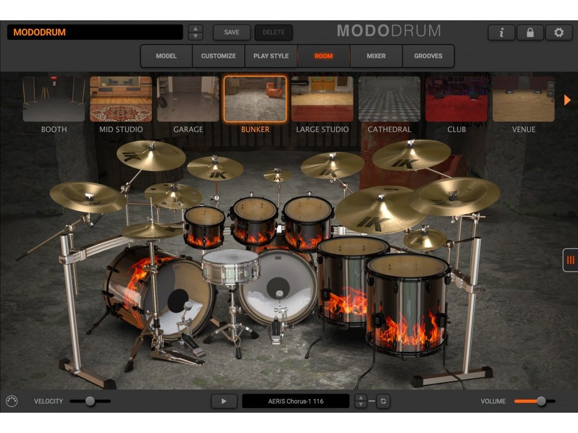Click the orange arrow to show more rooms
This screenshot has height=433, width=578.
(567, 100)
